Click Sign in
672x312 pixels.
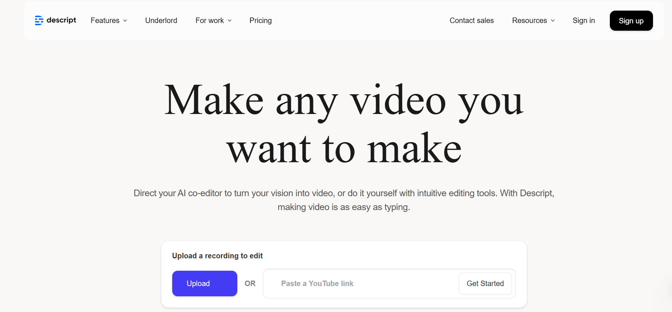(x=584, y=20)
